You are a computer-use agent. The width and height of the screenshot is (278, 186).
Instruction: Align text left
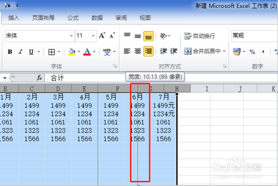127,51
